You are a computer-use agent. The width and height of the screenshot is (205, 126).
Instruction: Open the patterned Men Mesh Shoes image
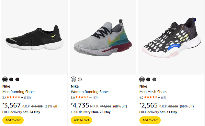[x=171, y=38]
